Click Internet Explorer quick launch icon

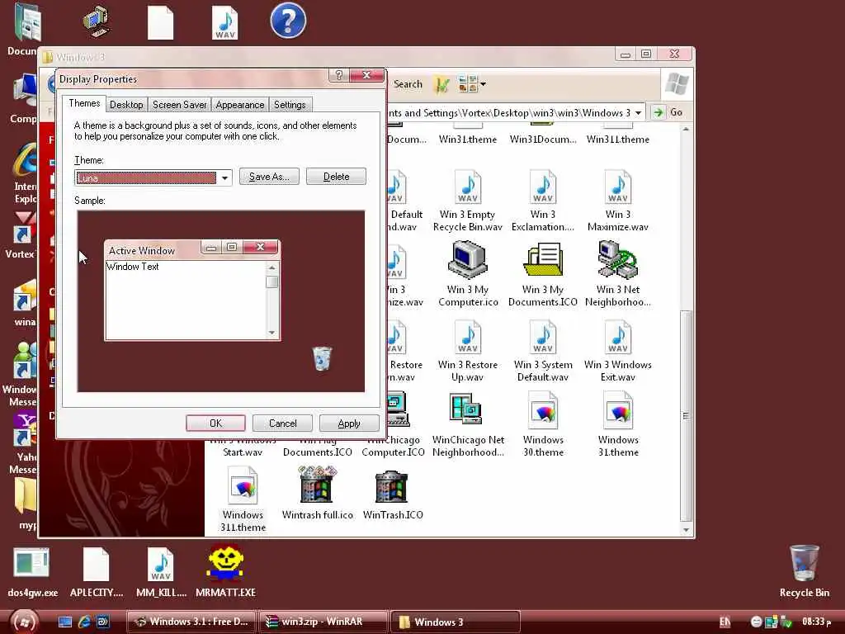(x=84, y=622)
